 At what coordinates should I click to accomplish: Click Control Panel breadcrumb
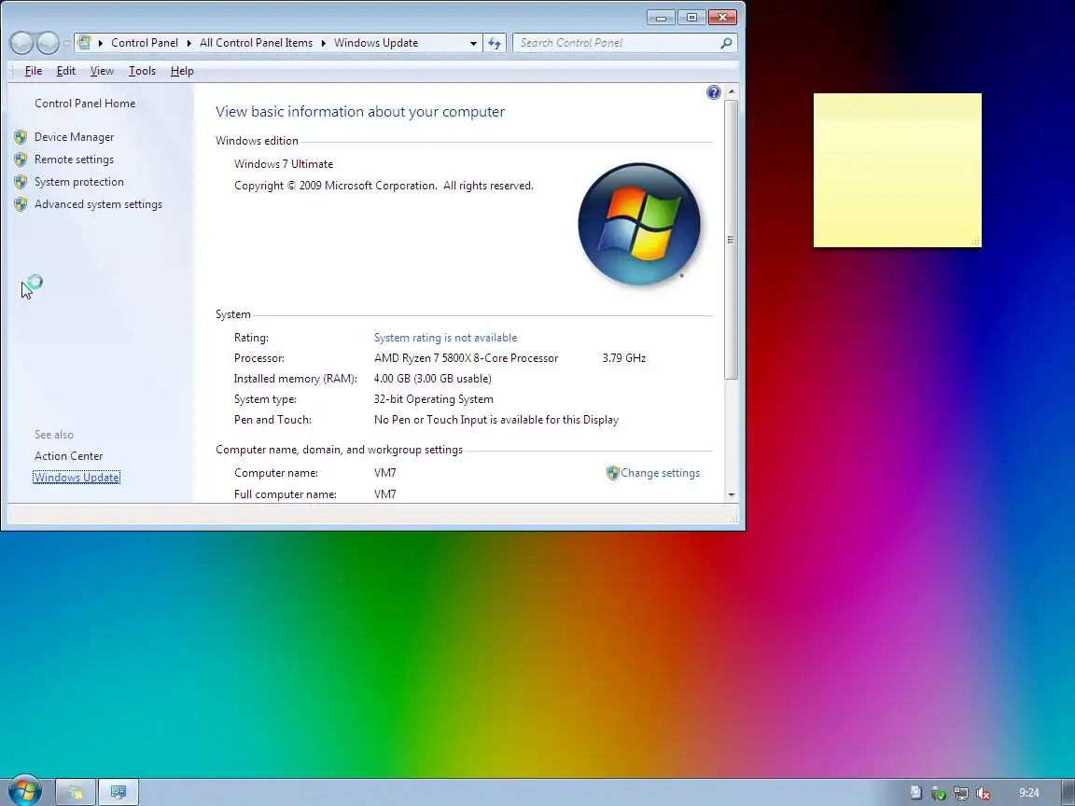point(145,43)
